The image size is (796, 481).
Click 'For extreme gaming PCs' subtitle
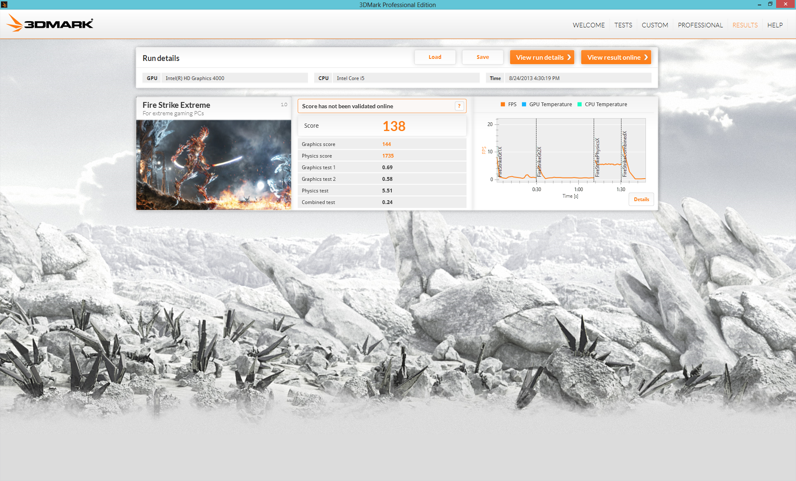point(173,113)
